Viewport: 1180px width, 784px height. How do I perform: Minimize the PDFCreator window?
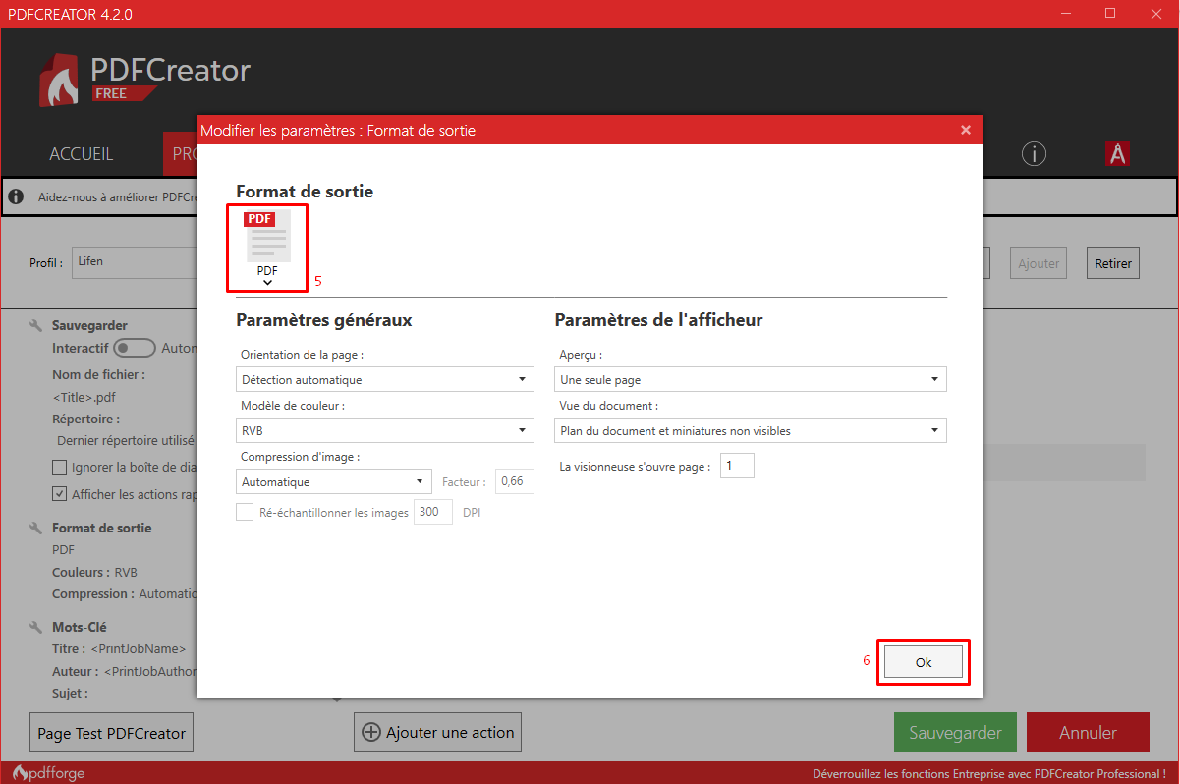pyautogui.click(x=1065, y=13)
